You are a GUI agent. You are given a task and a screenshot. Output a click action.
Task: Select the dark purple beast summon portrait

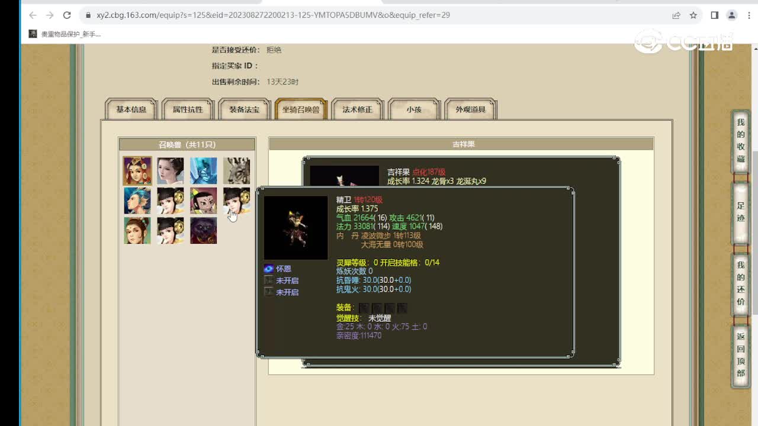pyautogui.click(x=204, y=230)
